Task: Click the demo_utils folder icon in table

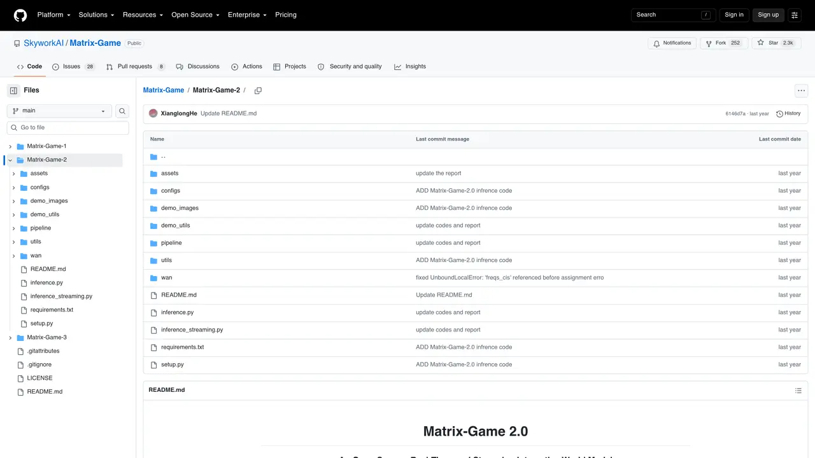Action: point(153,226)
